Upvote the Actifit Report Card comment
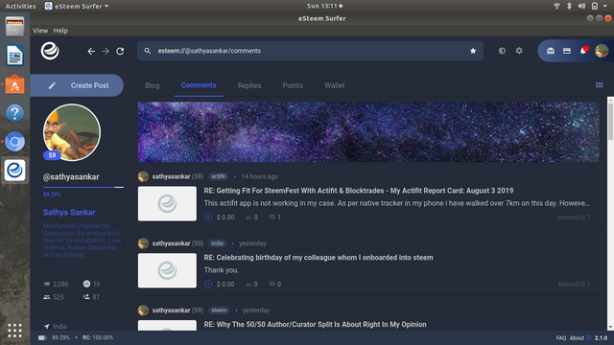Screen dimensions: 614x345 pyautogui.click(x=208, y=218)
